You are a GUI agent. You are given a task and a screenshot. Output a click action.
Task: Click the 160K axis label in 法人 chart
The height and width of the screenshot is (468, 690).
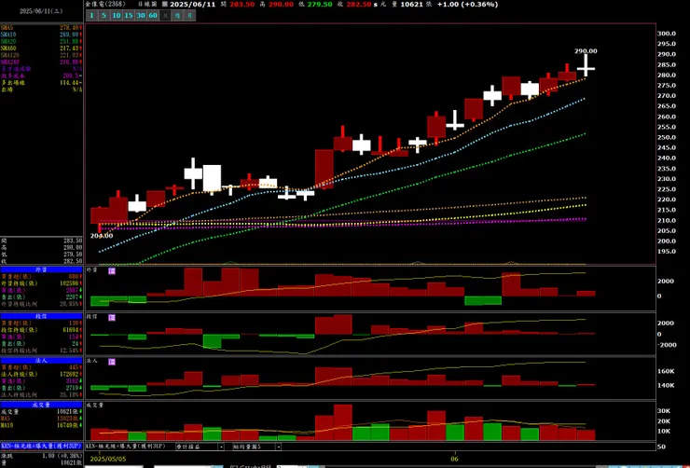click(x=666, y=371)
